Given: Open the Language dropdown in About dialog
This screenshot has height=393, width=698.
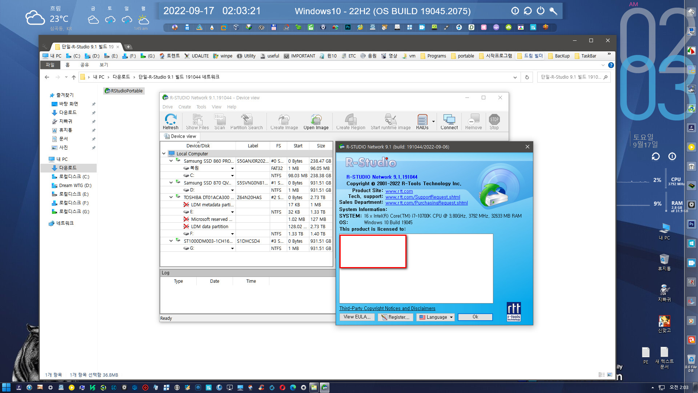Looking at the screenshot, I should click(435, 317).
